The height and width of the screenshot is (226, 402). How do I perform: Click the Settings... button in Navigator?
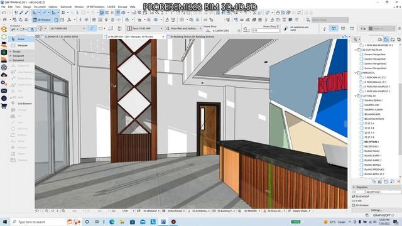coord(376,210)
